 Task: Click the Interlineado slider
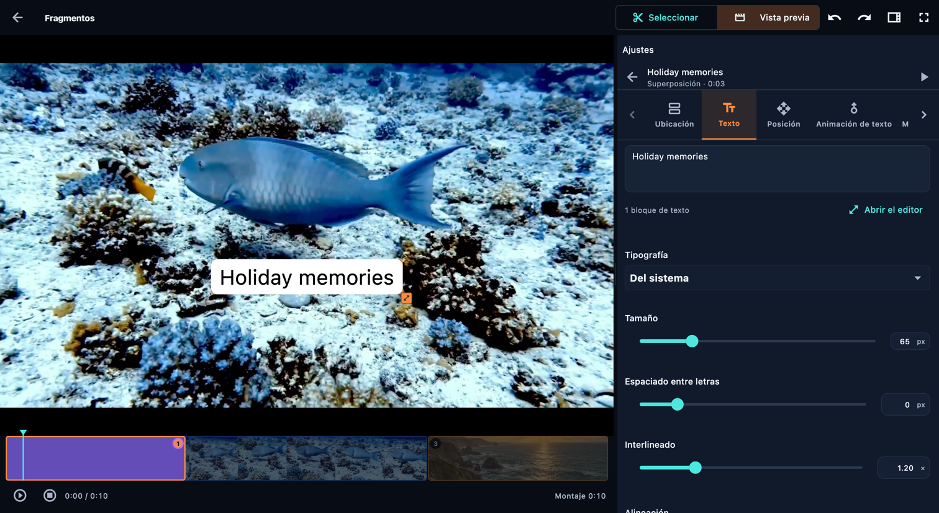pos(751,468)
